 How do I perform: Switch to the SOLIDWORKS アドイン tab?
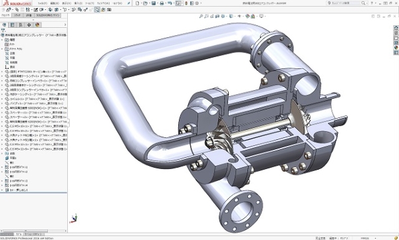click(48, 15)
